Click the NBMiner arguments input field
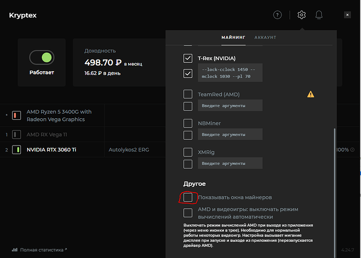 click(x=230, y=134)
